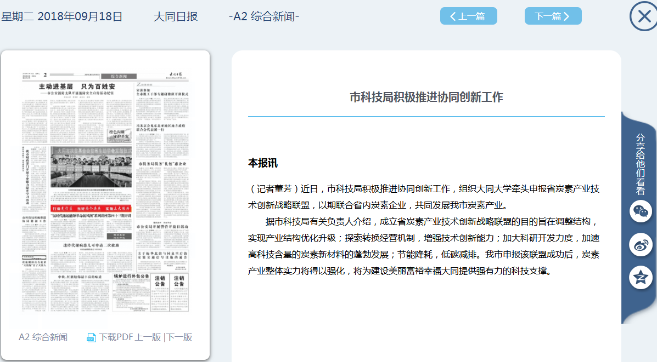Select headline 主动进基层 只为百姓安 in page thumbnail
Screen dimensions: 657x362
tap(77, 87)
